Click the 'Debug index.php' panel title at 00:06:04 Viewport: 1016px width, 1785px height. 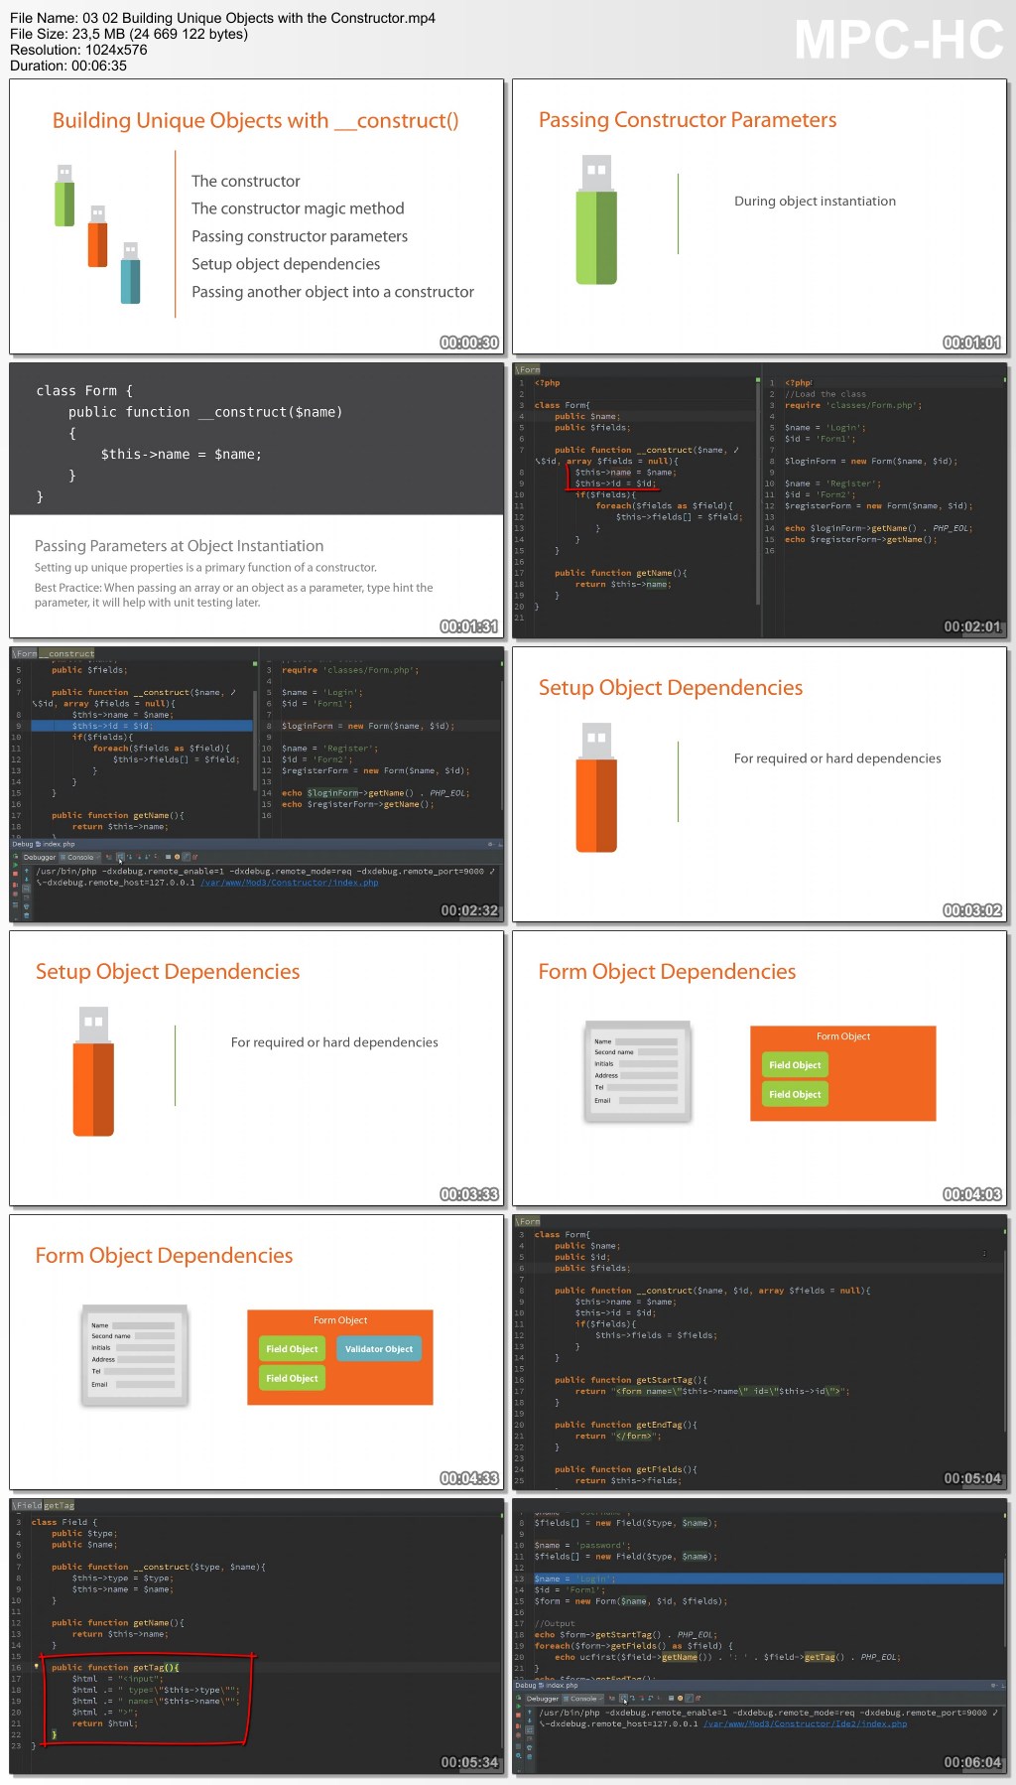pos(546,1685)
